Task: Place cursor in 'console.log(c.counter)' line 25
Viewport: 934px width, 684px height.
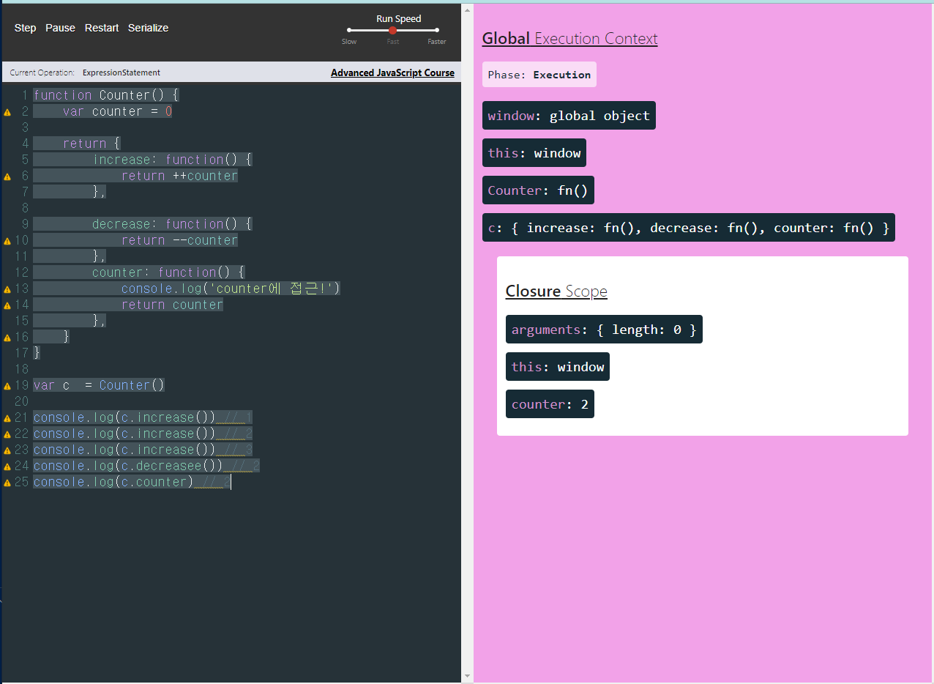Action: 113,482
